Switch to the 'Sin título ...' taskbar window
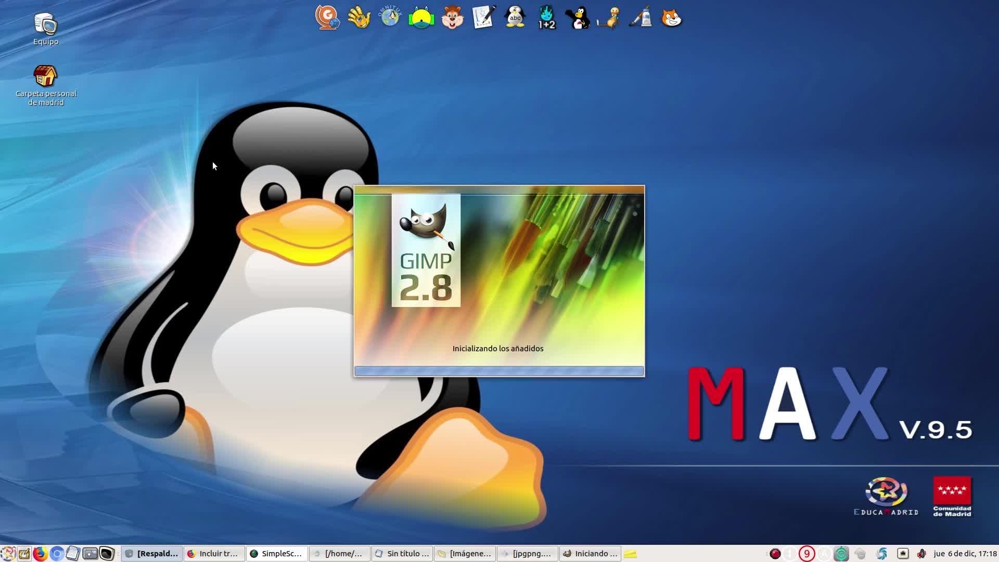This screenshot has height=562, width=999. tap(402, 554)
